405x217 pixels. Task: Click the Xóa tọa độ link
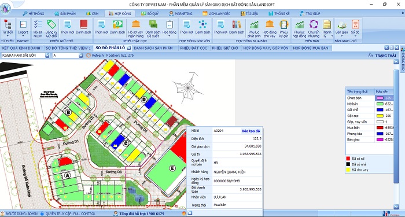click(251, 131)
